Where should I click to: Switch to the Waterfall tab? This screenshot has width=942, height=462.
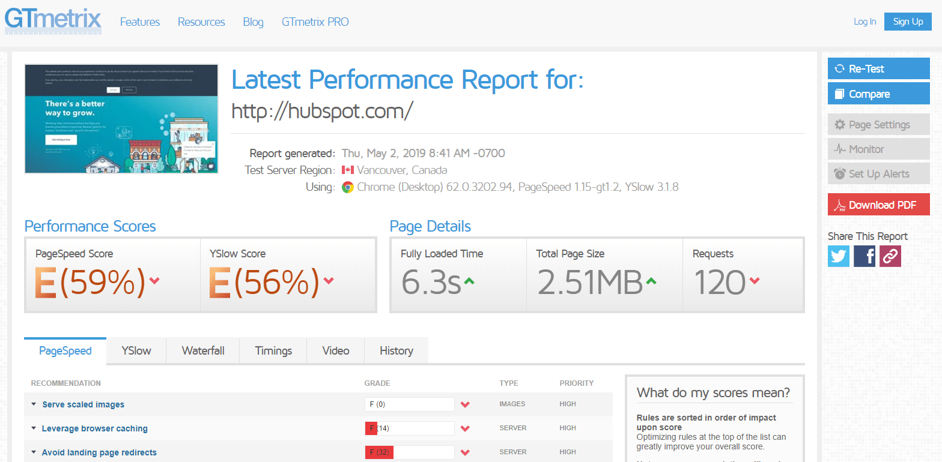click(203, 350)
